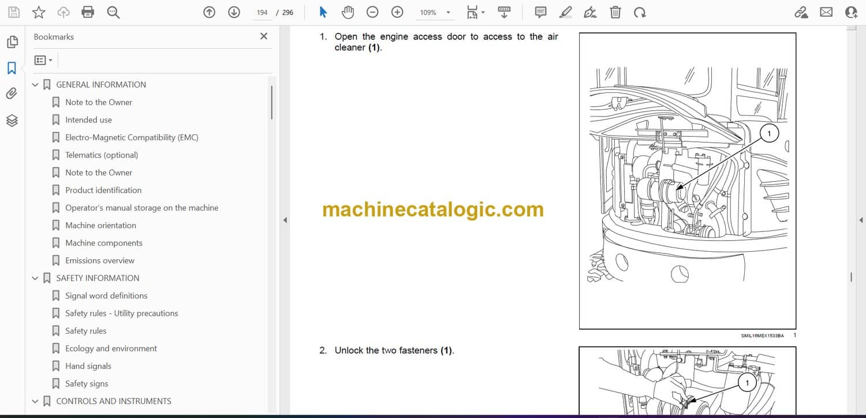
Task: Select the Highlight text pen tool
Action: coord(565,12)
